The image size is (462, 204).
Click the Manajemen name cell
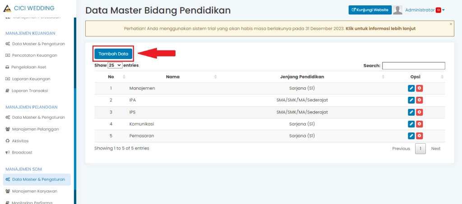point(142,88)
